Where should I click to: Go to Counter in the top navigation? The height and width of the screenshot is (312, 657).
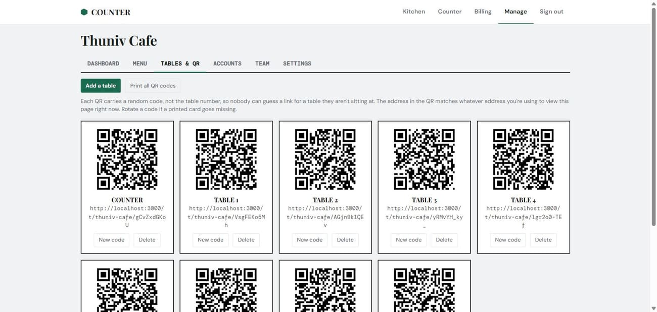tap(450, 12)
